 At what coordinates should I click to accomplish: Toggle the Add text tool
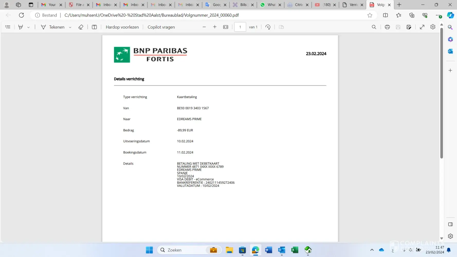[x=94, y=27]
